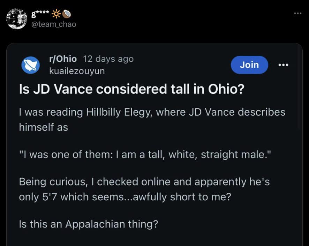Click the g**** display name
The width and height of the screenshot is (309, 246).
pos(41,14)
